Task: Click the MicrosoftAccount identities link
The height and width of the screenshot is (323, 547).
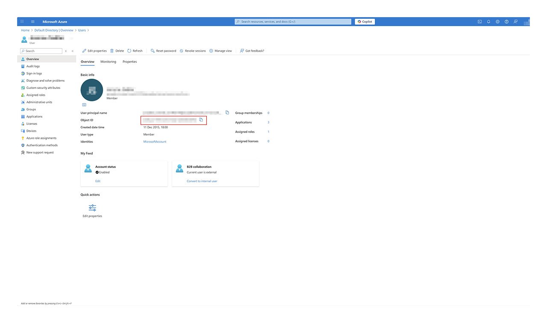Action: (x=155, y=142)
